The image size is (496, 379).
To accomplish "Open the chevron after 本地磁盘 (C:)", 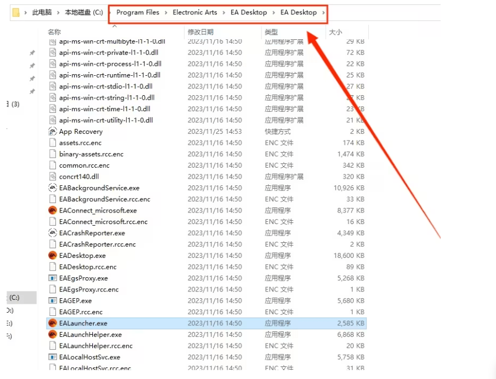I will click(x=109, y=12).
